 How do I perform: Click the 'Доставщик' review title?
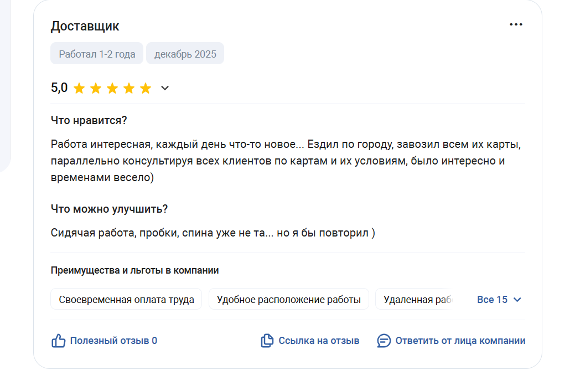tap(85, 26)
